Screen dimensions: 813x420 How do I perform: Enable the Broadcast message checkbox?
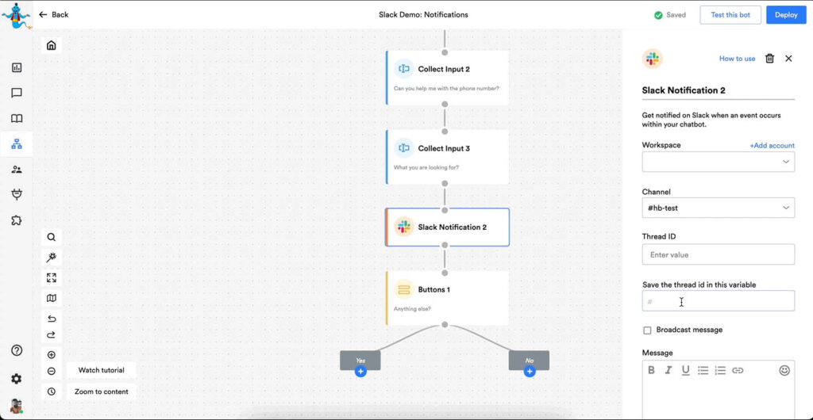(x=647, y=330)
